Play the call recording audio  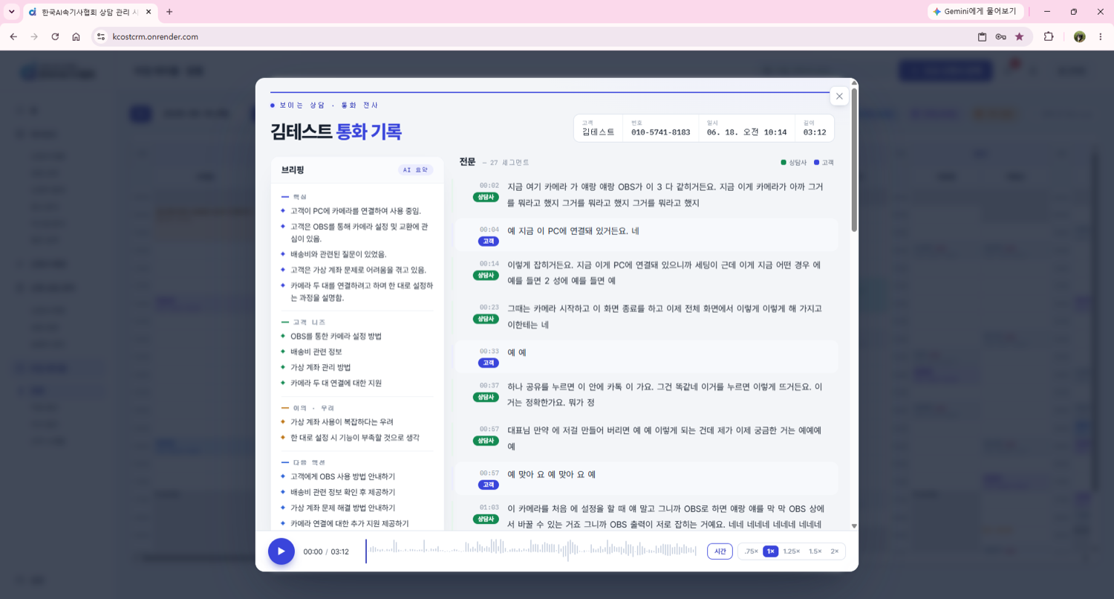[281, 551]
